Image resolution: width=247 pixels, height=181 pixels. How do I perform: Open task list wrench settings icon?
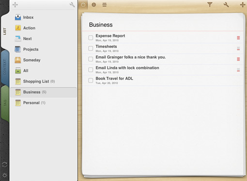coord(226,5)
